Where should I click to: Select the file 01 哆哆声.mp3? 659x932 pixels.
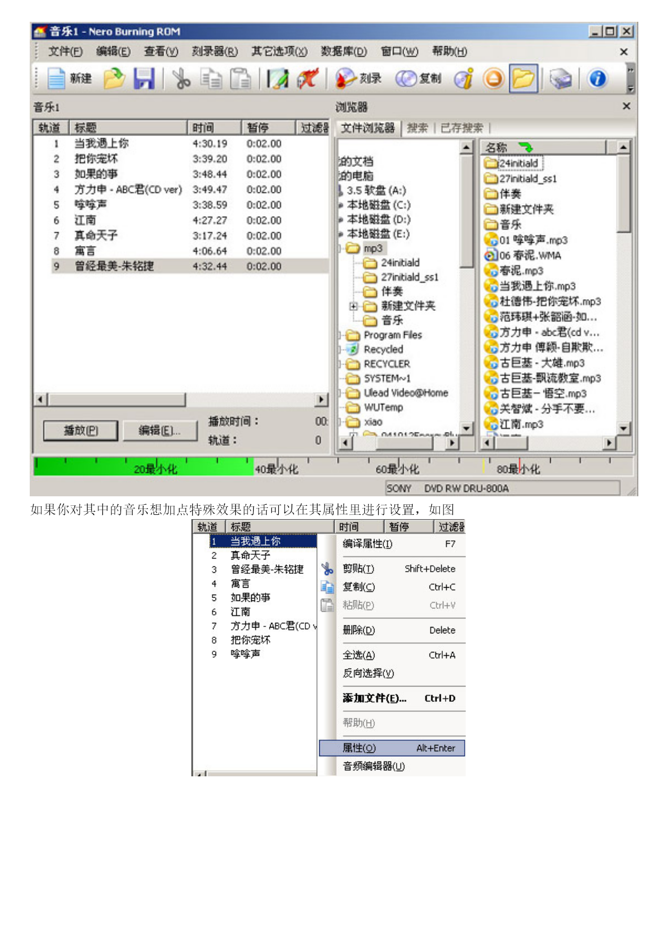pos(526,240)
